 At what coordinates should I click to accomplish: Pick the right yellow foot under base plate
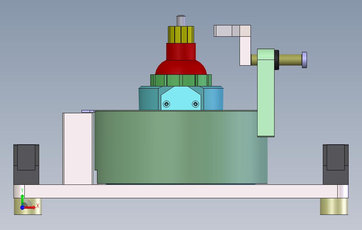pos(334,206)
